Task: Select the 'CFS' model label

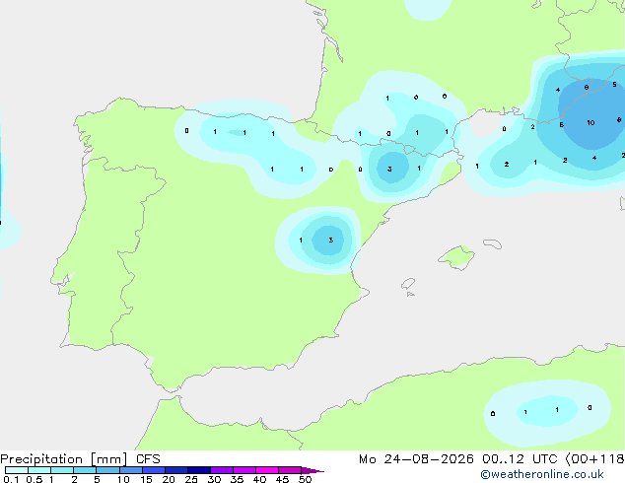Action: pyautogui.click(x=148, y=459)
